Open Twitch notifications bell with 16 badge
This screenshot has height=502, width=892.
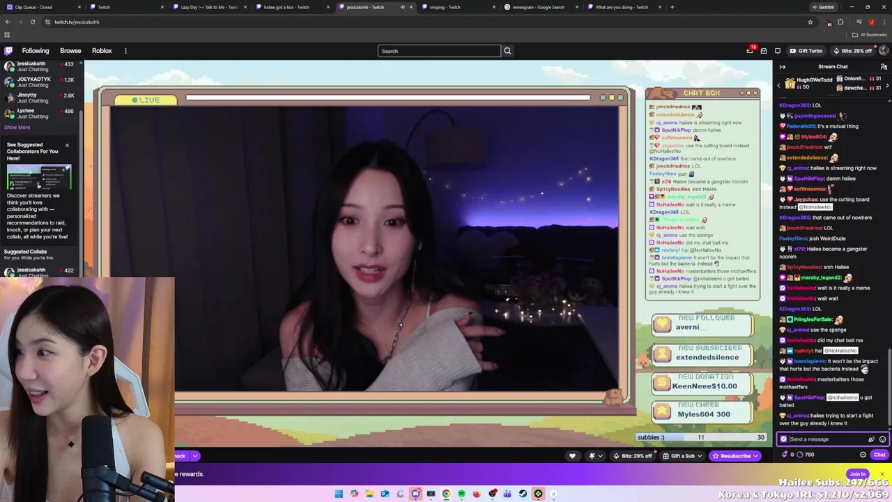click(750, 50)
